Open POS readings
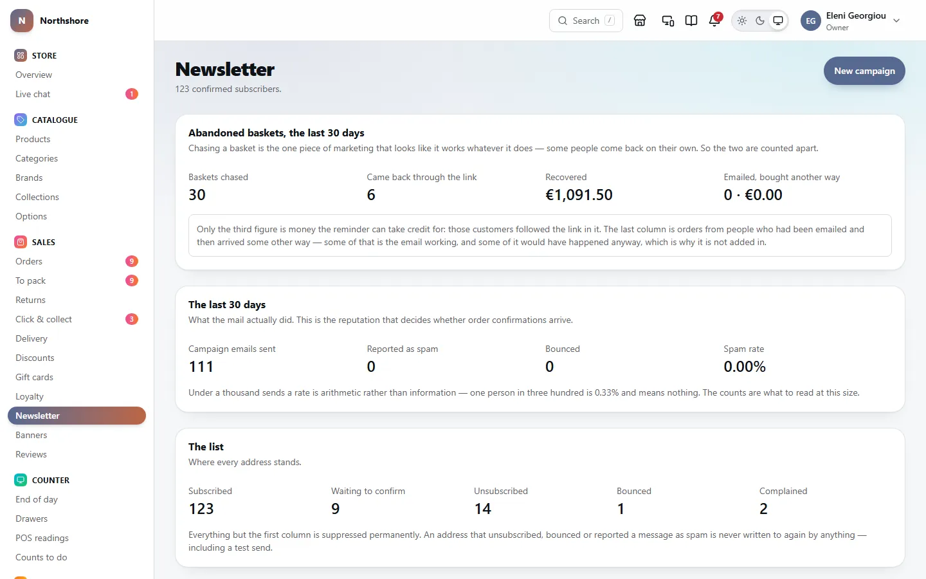Viewport: 926px width, 579px height. click(77, 538)
